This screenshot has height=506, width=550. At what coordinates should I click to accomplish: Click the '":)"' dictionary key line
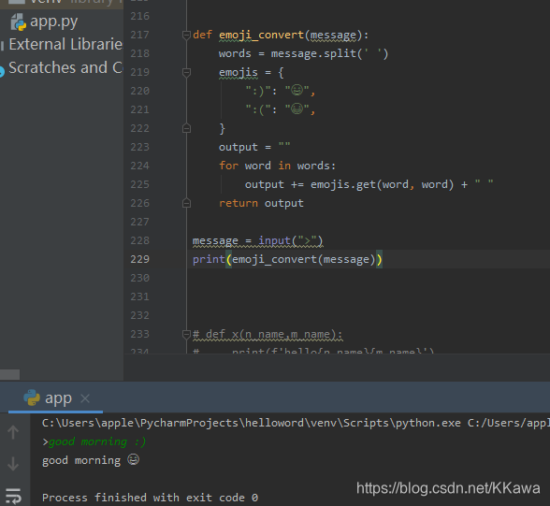click(x=280, y=91)
